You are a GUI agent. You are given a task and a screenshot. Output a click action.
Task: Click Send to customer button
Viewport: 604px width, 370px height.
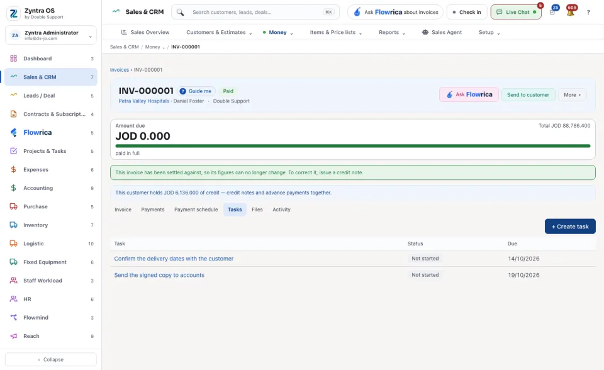coord(528,95)
